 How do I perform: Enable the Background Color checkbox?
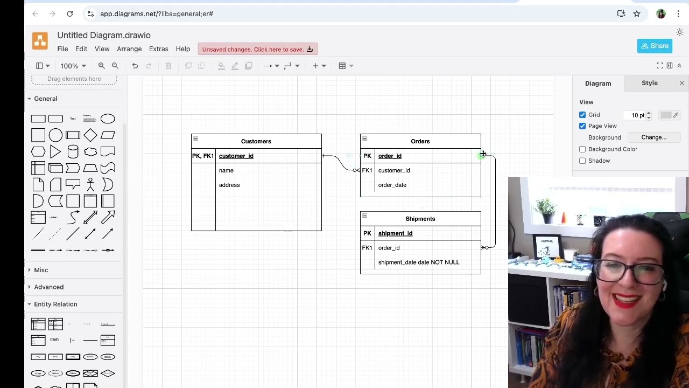click(582, 149)
